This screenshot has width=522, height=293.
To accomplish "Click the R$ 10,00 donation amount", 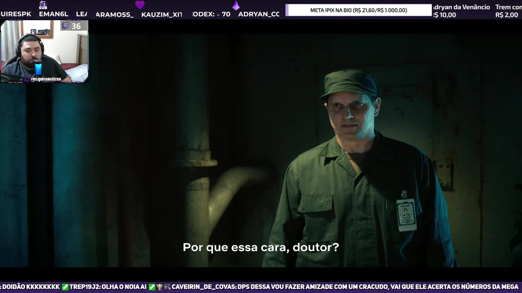I will pyautogui.click(x=444, y=15).
